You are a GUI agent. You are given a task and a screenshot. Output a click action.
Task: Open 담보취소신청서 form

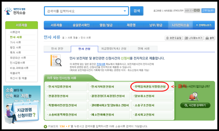[152, 96]
